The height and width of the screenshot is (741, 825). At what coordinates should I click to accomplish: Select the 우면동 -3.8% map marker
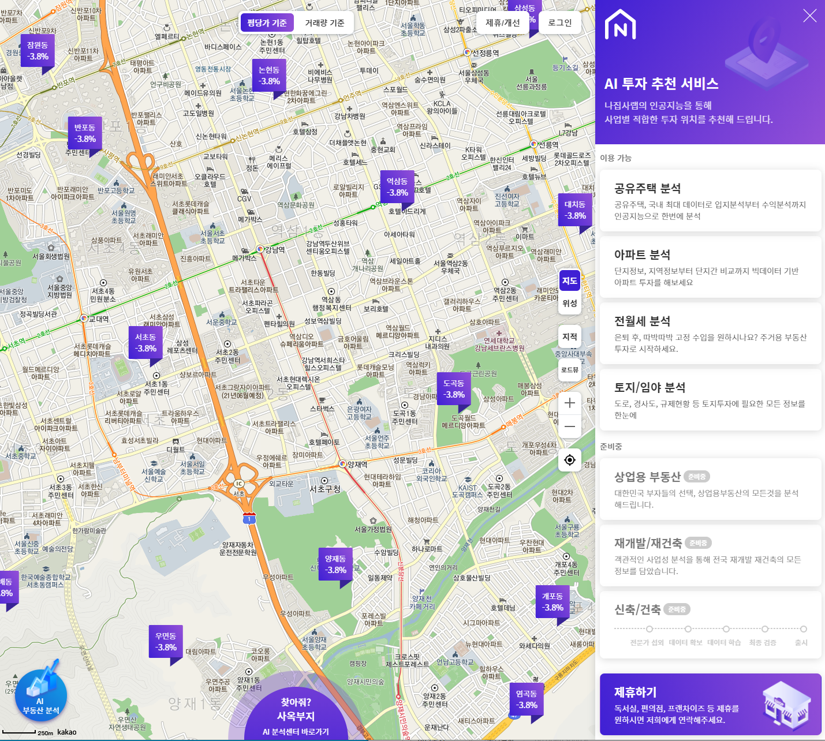point(166,642)
